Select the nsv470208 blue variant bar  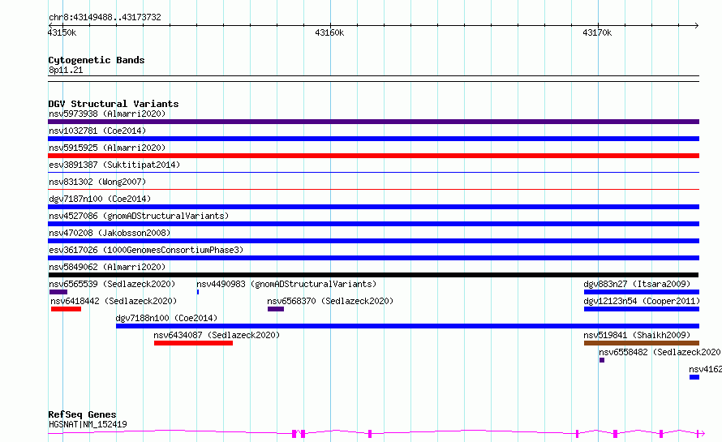point(373,241)
